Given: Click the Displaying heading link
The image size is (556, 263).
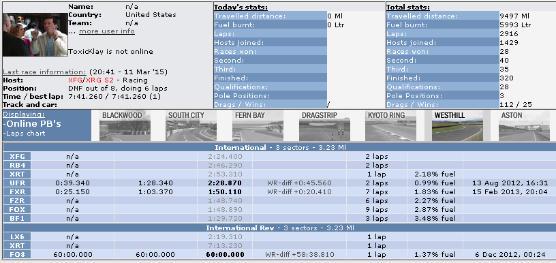Looking at the screenshot, I should coord(24,114).
